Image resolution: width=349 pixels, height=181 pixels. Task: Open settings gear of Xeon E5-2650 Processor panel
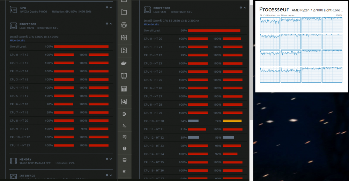pos(241,8)
